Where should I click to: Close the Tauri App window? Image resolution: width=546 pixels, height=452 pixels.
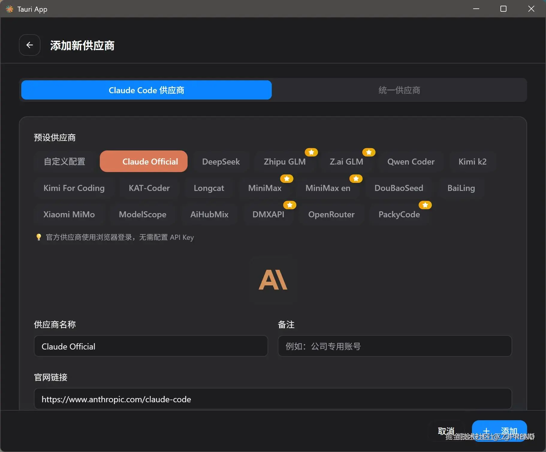[531, 9]
